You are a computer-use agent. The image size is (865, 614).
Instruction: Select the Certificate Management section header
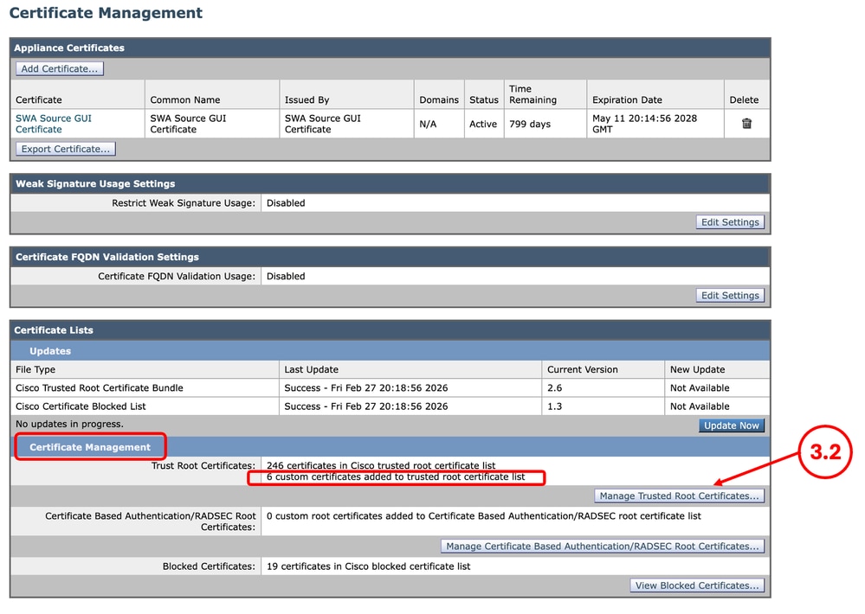click(x=89, y=447)
